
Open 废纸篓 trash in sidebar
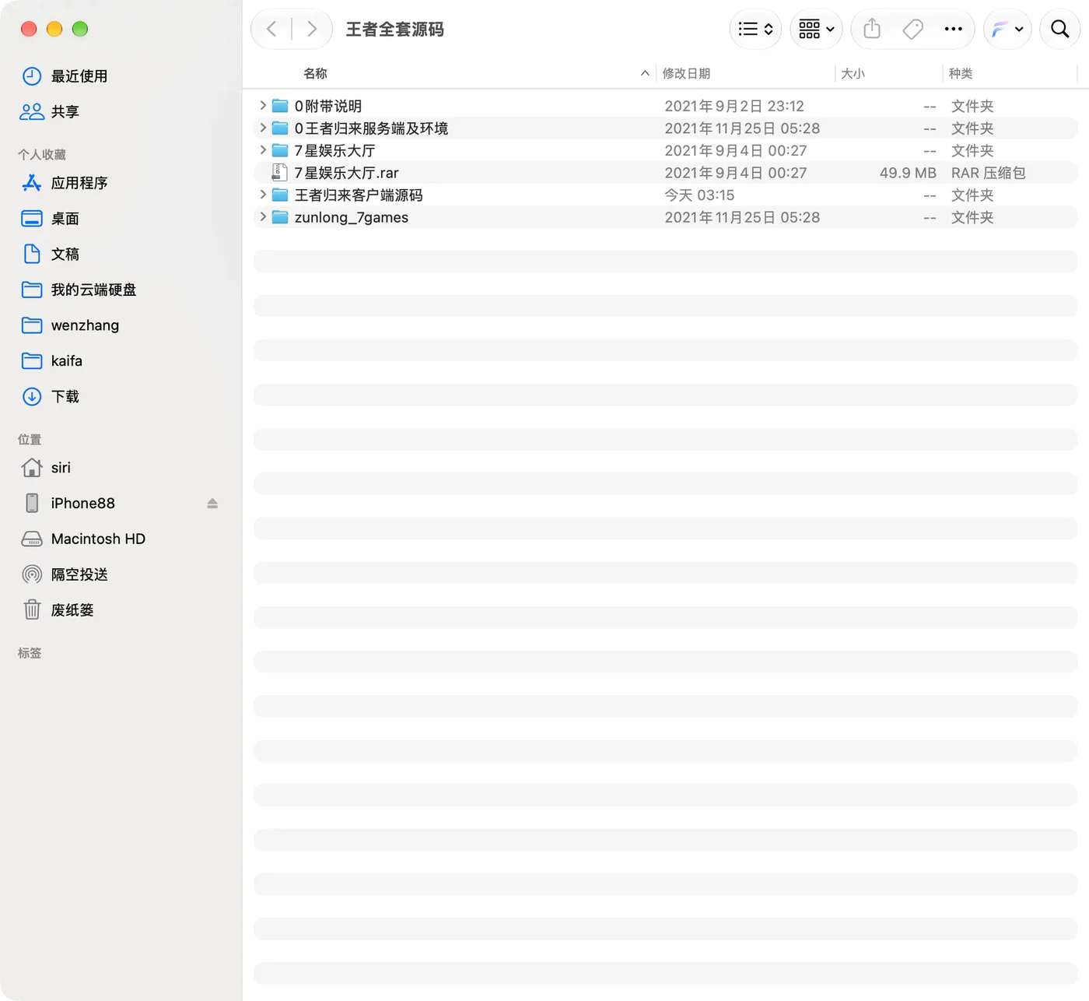(x=72, y=610)
